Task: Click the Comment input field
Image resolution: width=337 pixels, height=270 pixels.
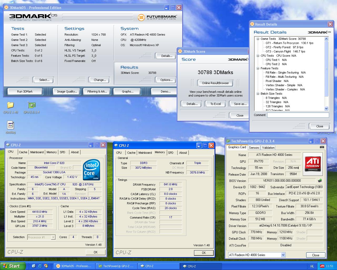Action: (298, 115)
